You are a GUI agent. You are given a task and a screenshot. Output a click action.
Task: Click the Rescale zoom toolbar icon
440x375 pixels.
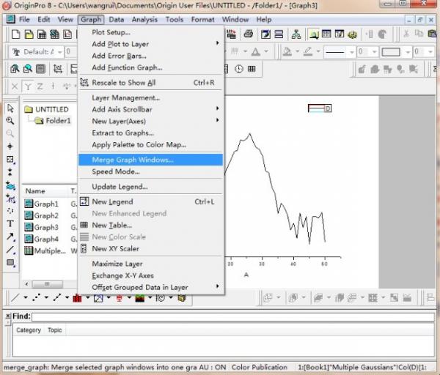click(58, 69)
